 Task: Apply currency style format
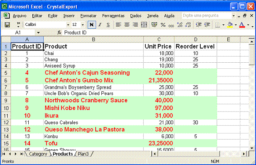click(x=154, y=25)
